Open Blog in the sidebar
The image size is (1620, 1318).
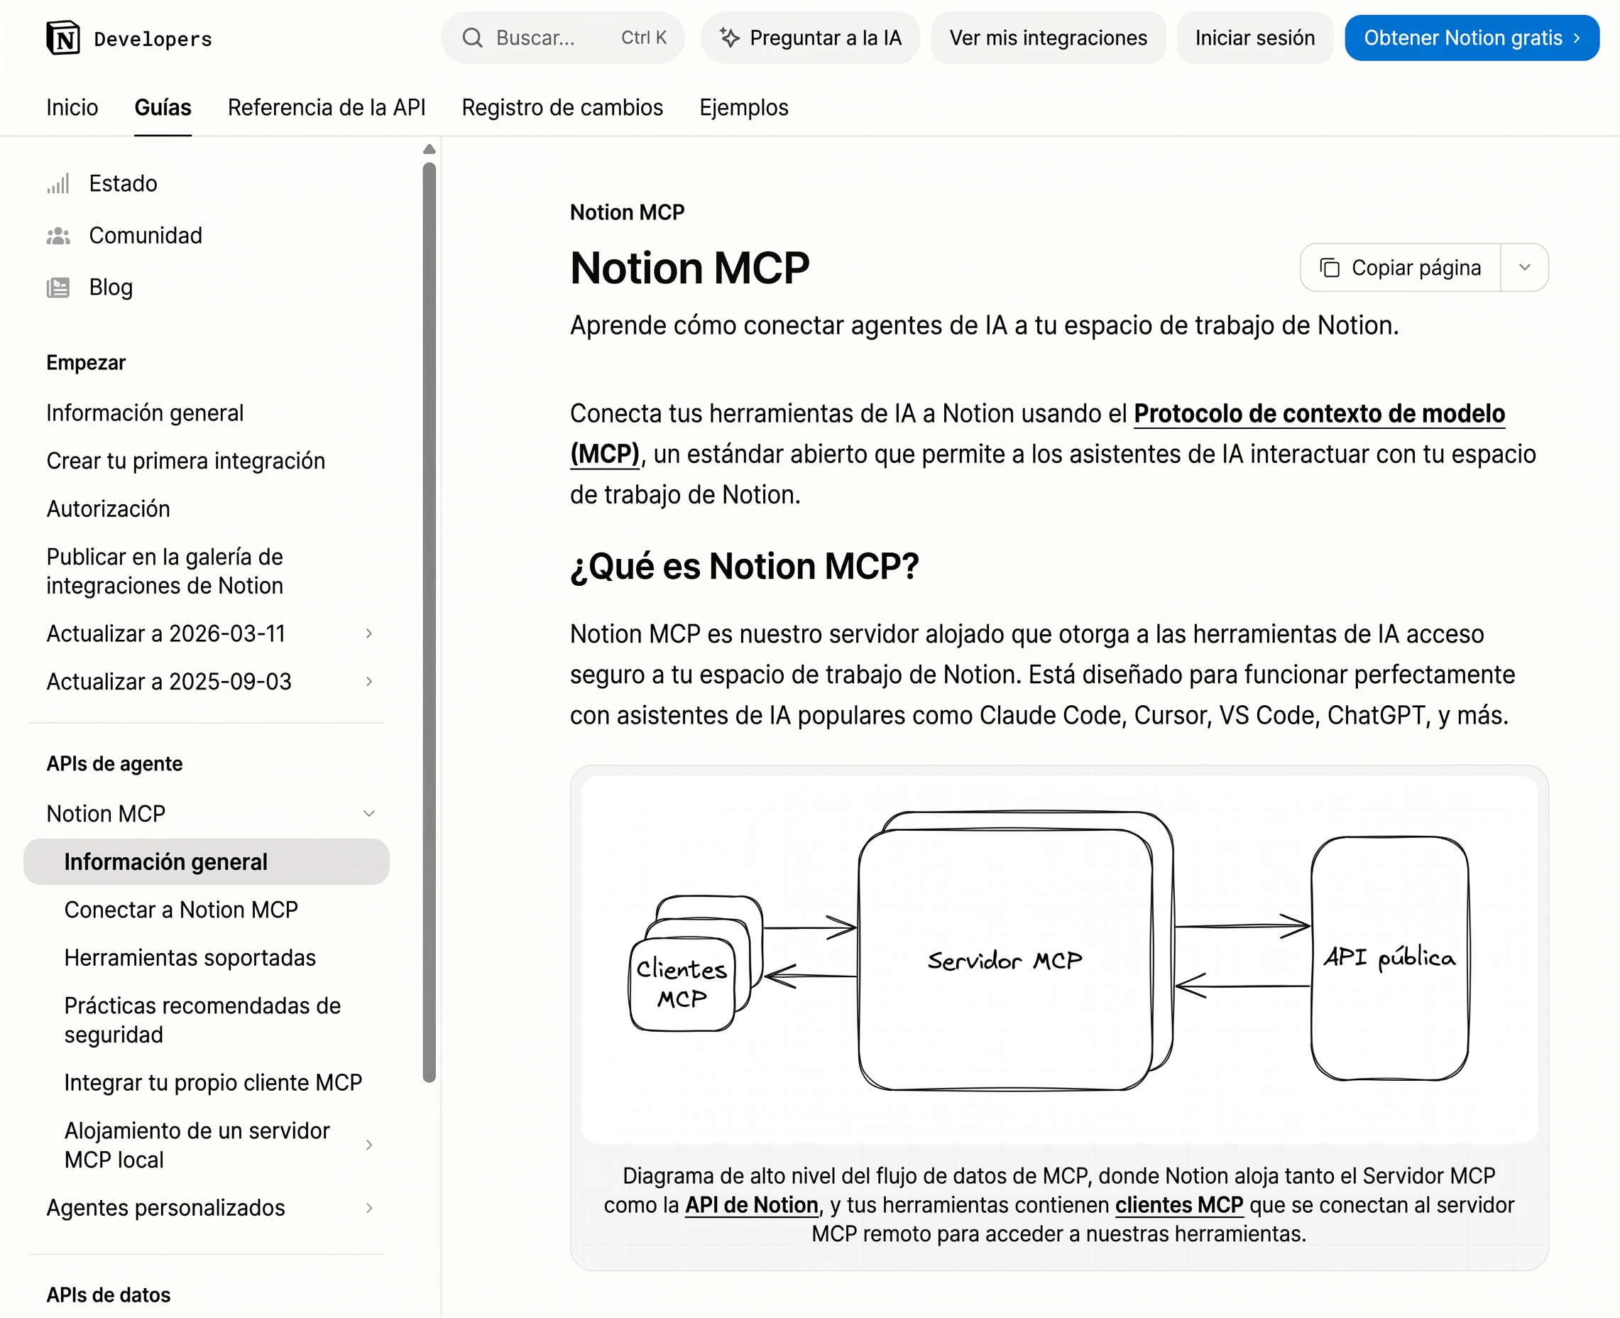click(x=111, y=288)
